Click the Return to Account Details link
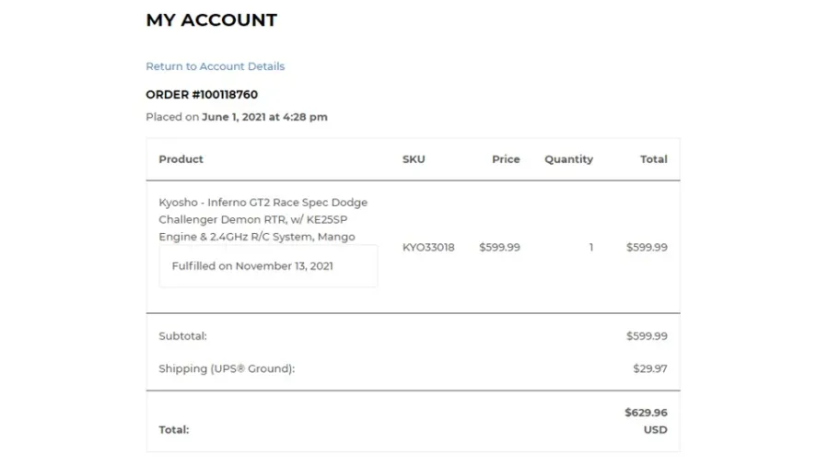829x466 pixels. coord(215,66)
